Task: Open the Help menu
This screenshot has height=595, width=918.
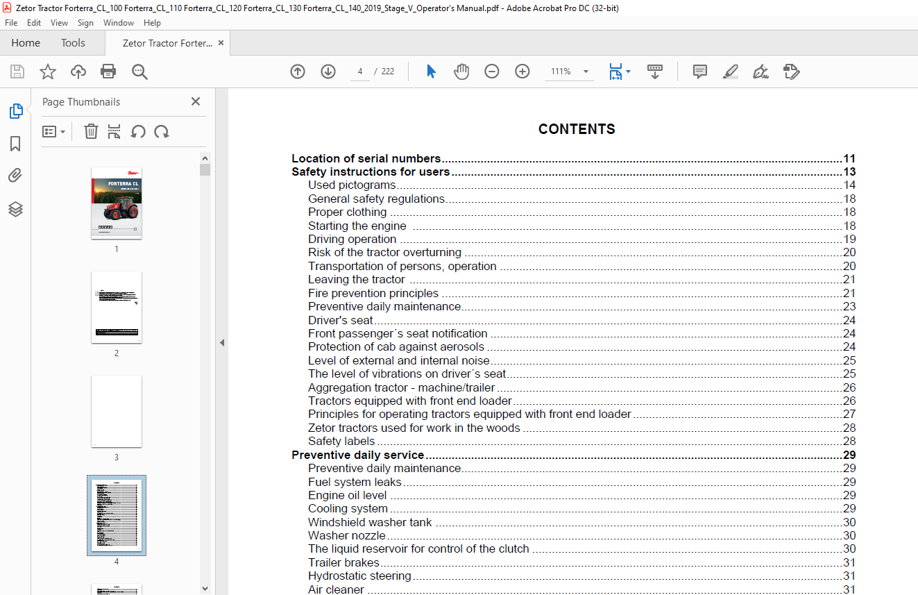Action: (152, 23)
